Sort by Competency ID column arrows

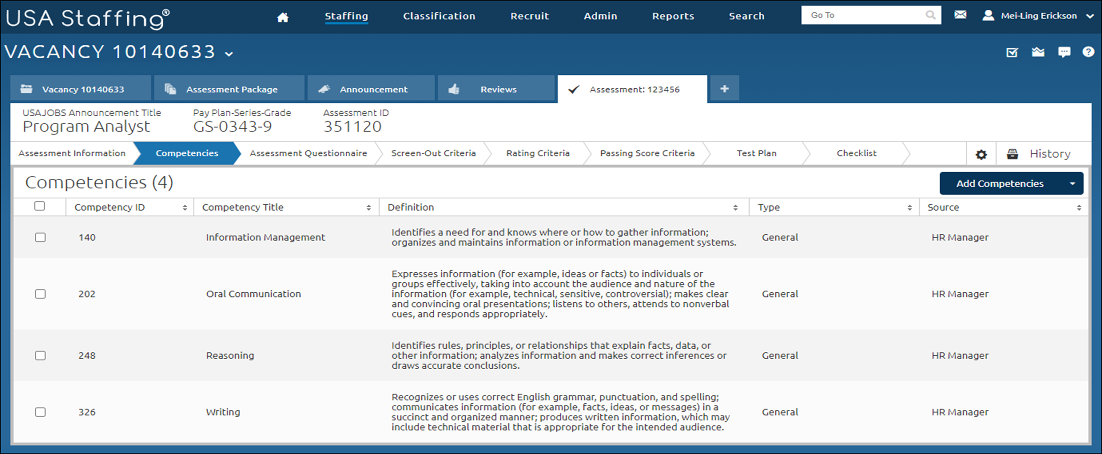185,208
